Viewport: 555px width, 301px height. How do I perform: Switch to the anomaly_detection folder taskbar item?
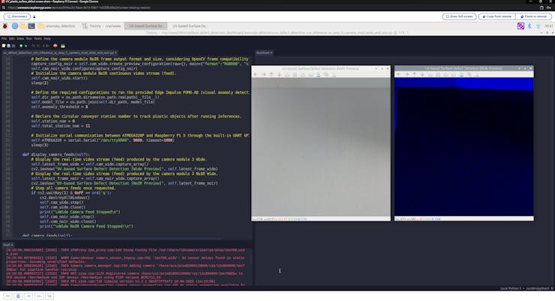57,26
